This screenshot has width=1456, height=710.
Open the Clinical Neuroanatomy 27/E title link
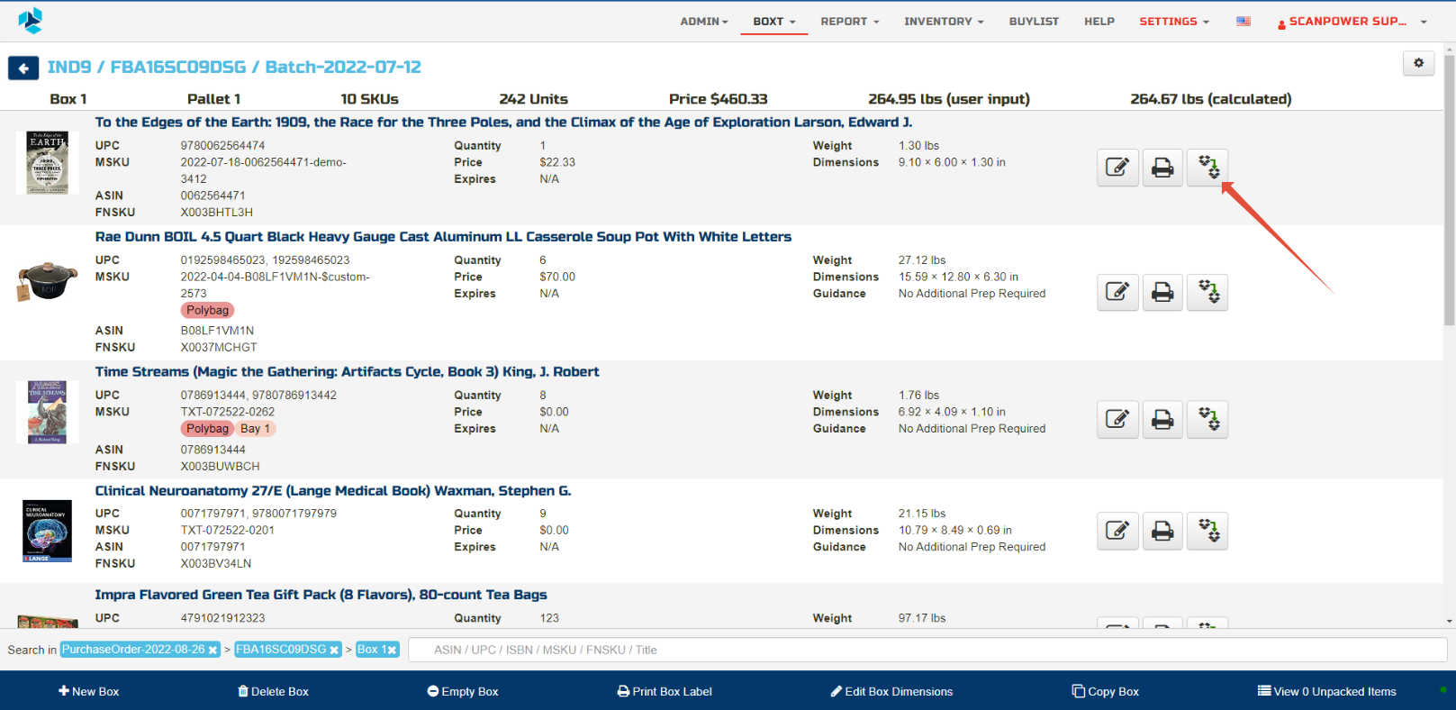(x=333, y=491)
